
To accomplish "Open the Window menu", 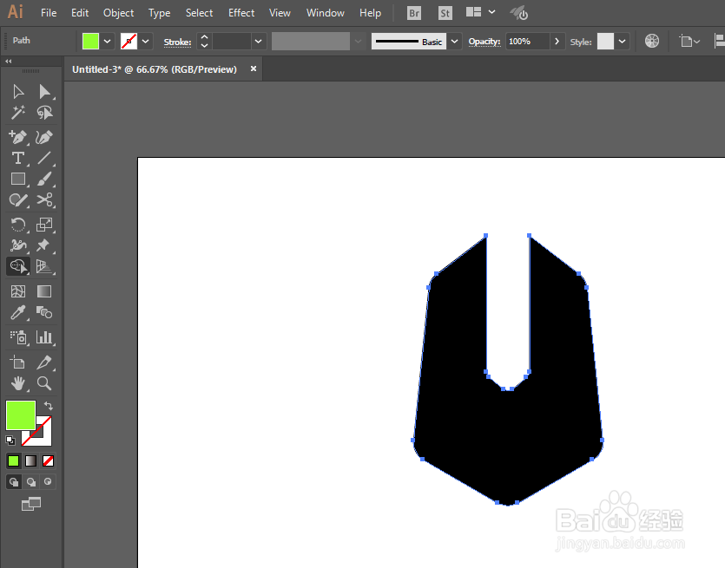I will 325,13.
